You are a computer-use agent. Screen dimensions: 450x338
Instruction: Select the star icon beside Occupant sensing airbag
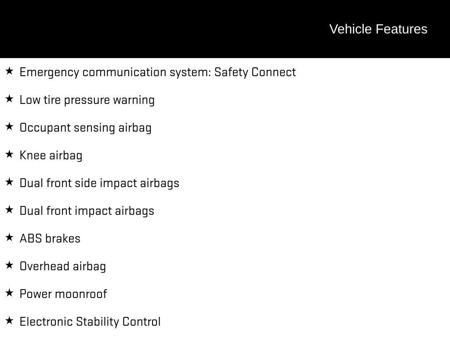(x=10, y=126)
